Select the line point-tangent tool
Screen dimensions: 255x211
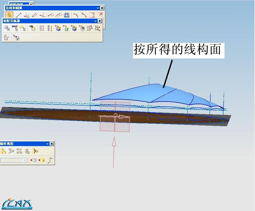(51, 15)
